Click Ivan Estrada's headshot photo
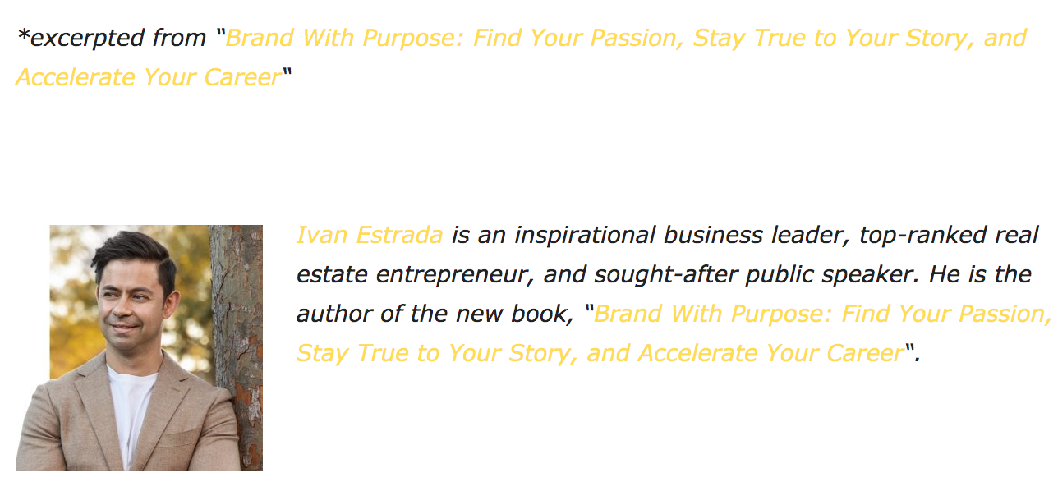The width and height of the screenshot is (1058, 491). pos(131,328)
